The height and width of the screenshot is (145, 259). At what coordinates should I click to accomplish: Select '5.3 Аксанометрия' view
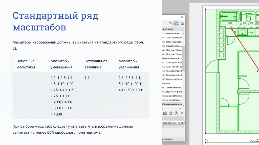point(172,71)
